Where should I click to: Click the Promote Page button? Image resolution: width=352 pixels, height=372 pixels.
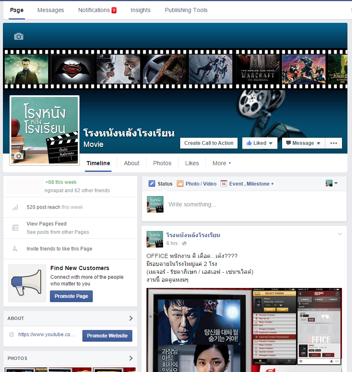pos(72,296)
